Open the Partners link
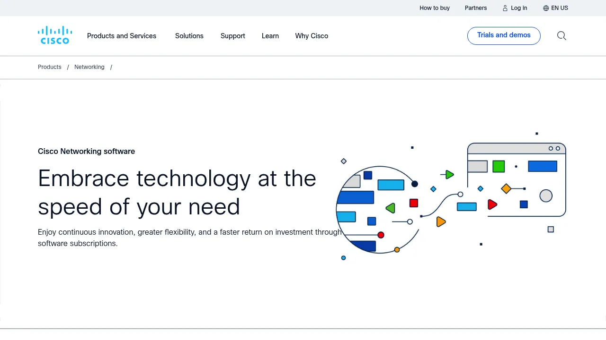 point(476,8)
